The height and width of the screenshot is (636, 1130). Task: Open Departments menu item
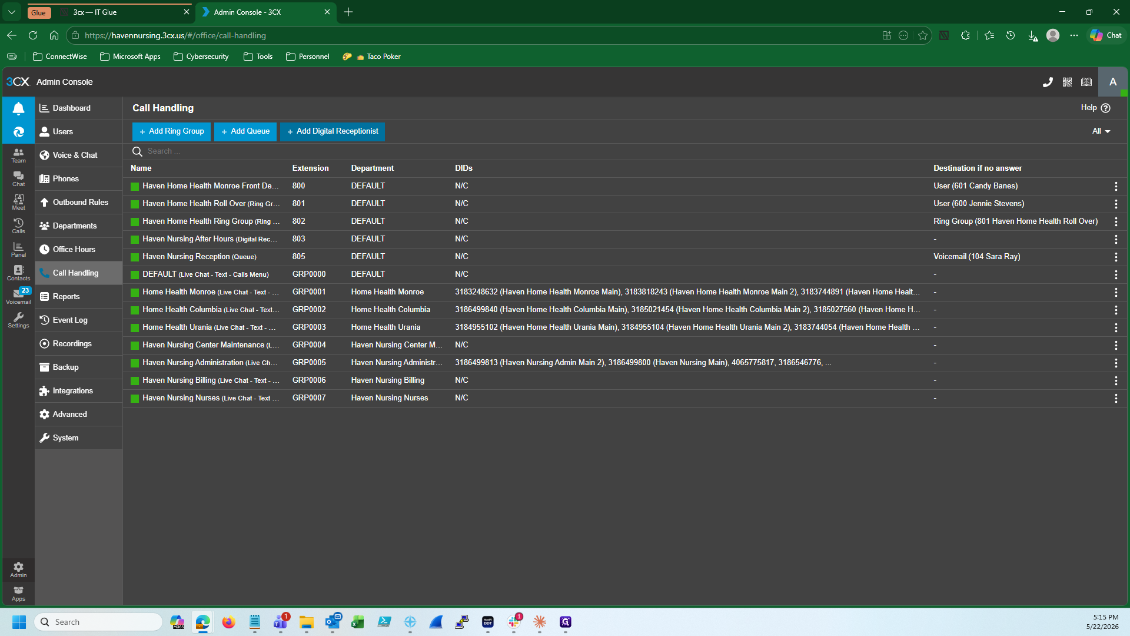(x=79, y=226)
